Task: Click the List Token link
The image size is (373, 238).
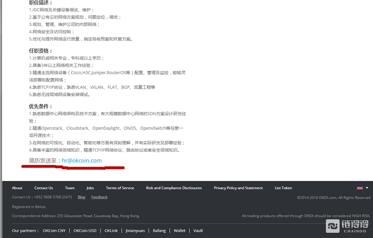Action: click(x=283, y=188)
